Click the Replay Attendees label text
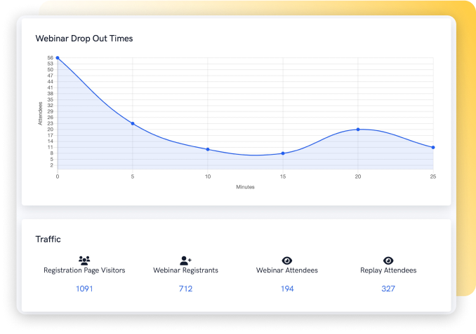Screen dimensions: 476x334 388,271
